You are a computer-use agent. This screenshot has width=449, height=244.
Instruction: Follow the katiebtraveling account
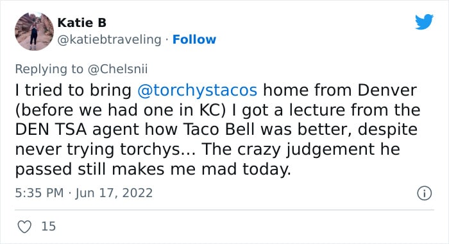(x=194, y=40)
